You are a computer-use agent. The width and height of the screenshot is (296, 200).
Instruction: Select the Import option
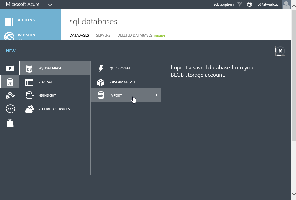(116, 95)
